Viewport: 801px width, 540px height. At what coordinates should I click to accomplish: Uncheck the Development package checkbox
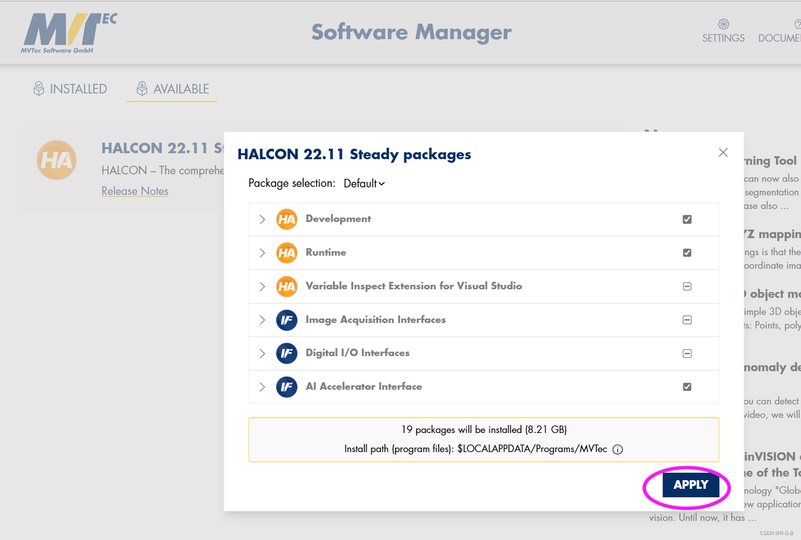pos(687,219)
